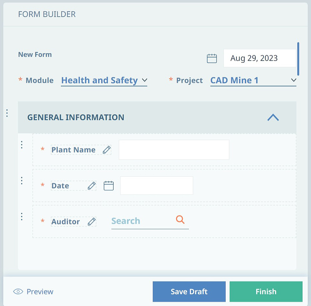Collapse the General Information section chevron

click(x=273, y=117)
